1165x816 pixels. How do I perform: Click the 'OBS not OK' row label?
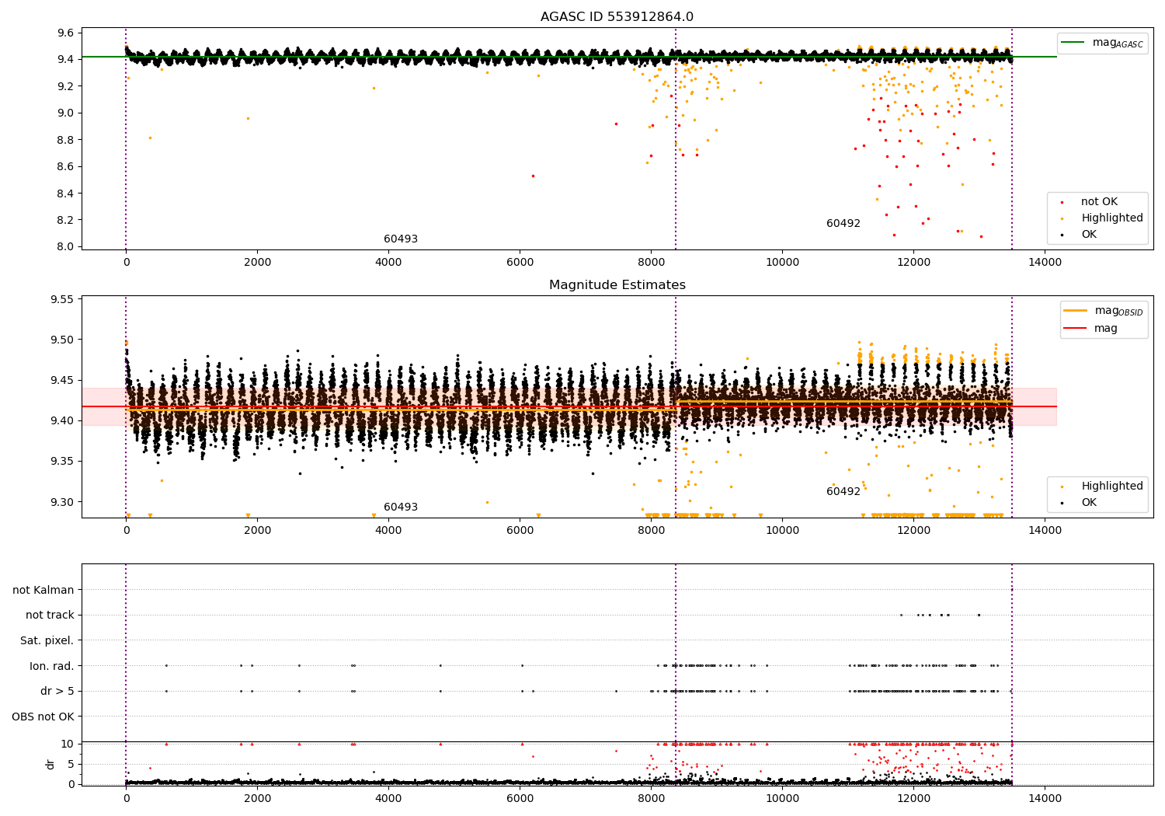43,717
